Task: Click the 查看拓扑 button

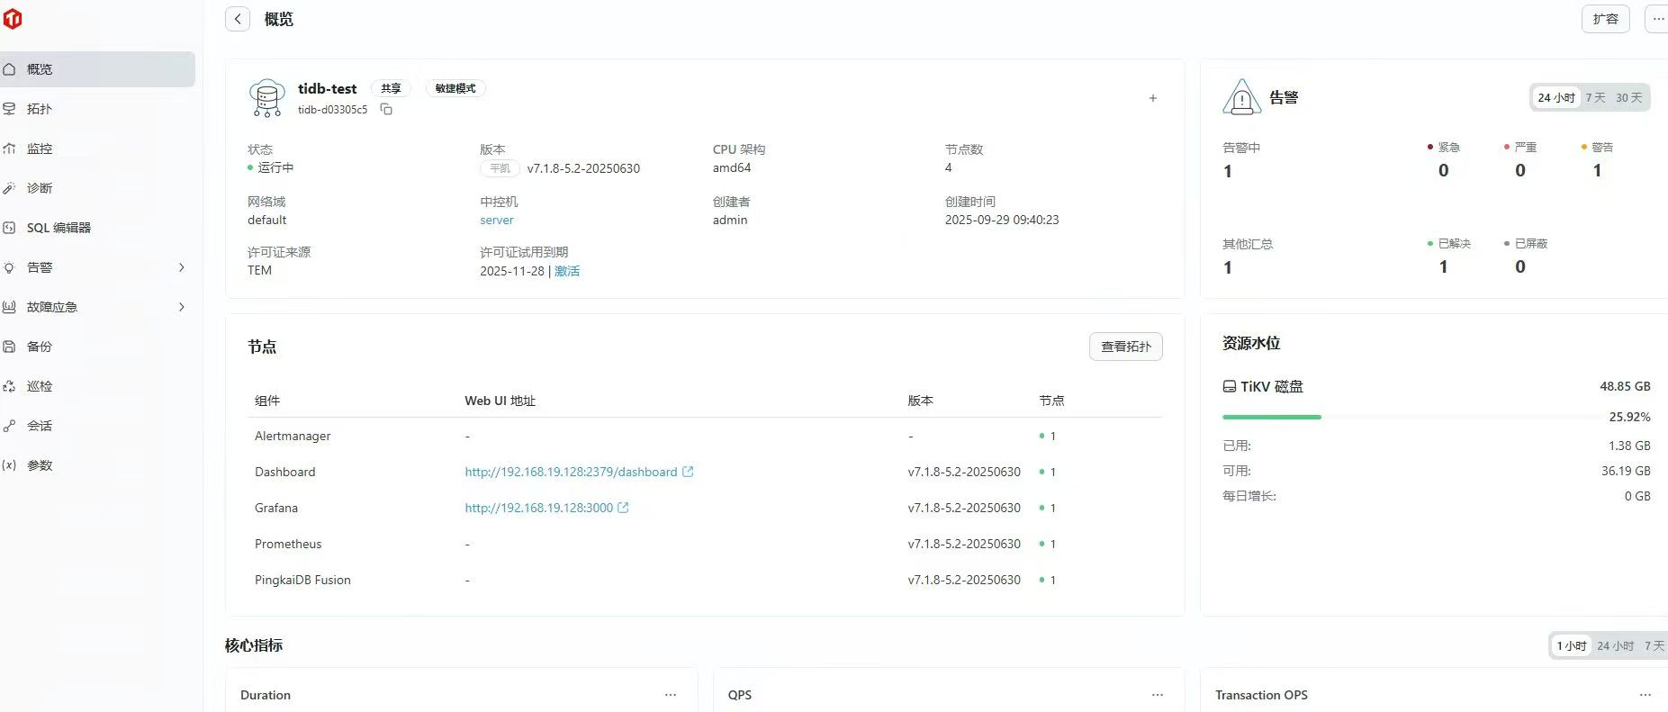Action: (x=1125, y=347)
